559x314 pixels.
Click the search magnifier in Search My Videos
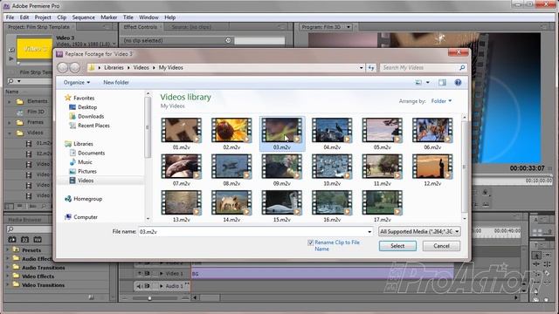coord(462,68)
